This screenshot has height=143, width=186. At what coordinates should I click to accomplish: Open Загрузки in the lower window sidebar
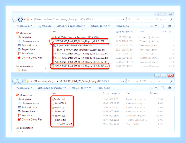[x=25, y=99]
